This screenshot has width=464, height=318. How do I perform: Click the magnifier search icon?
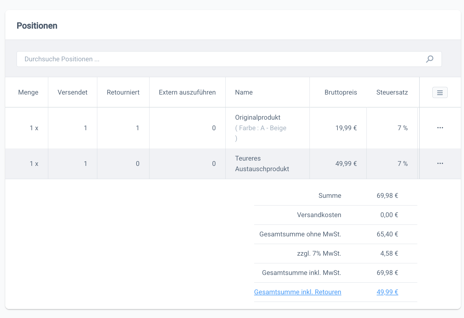429,59
